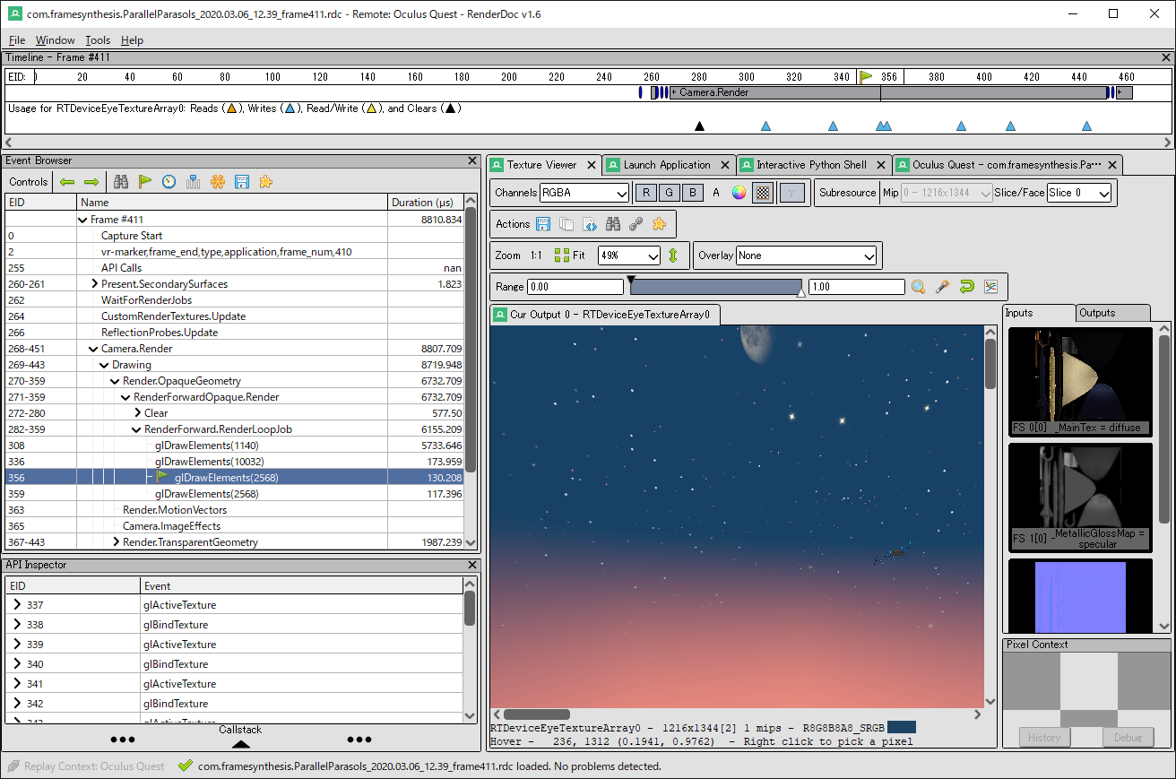The image size is (1176, 779).
Task: Open the Tools menu
Action: click(98, 40)
